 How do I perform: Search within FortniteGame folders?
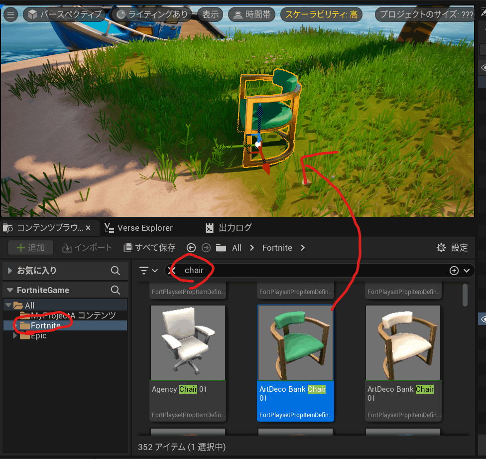point(116,290)
